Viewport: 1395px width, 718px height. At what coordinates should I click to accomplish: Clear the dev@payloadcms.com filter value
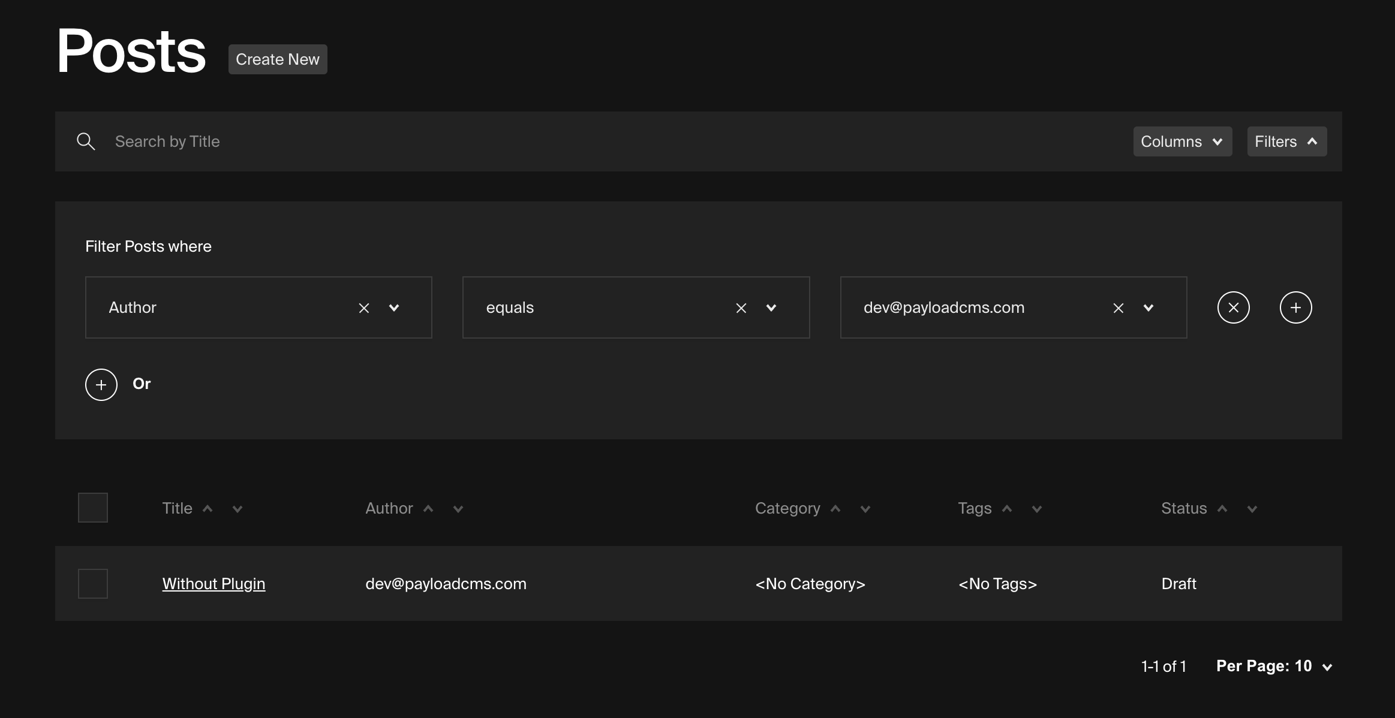[1119, 308]
